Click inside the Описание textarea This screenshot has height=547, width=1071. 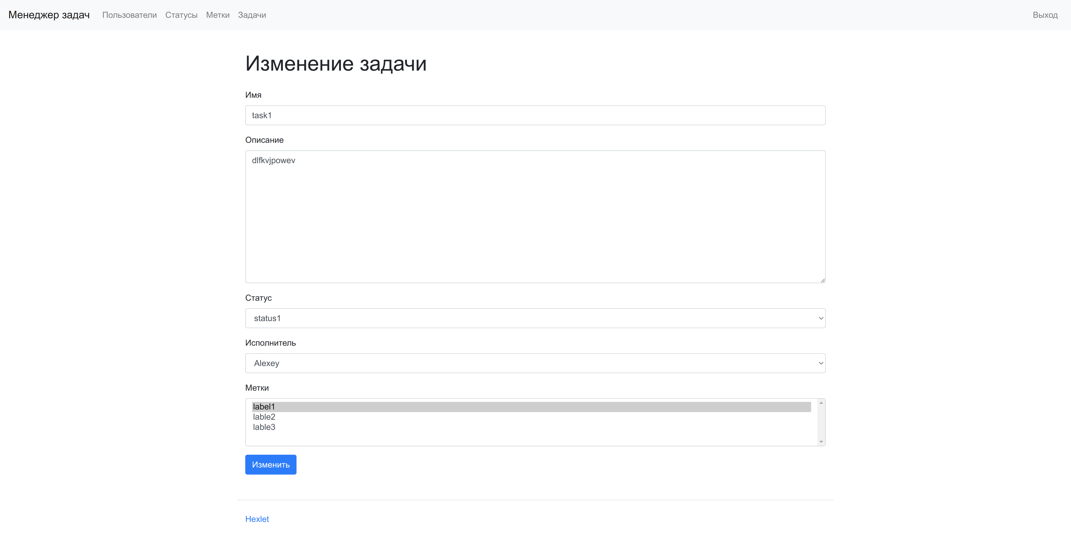tap(535, 216)
